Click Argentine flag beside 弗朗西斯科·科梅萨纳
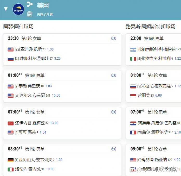Image resolution: width=181 pixels, height=176 pixels. 133,50
